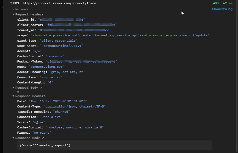Collapse the Response Headers section
238x153 pixels.
pyautogui.click(x=13, y=96)
